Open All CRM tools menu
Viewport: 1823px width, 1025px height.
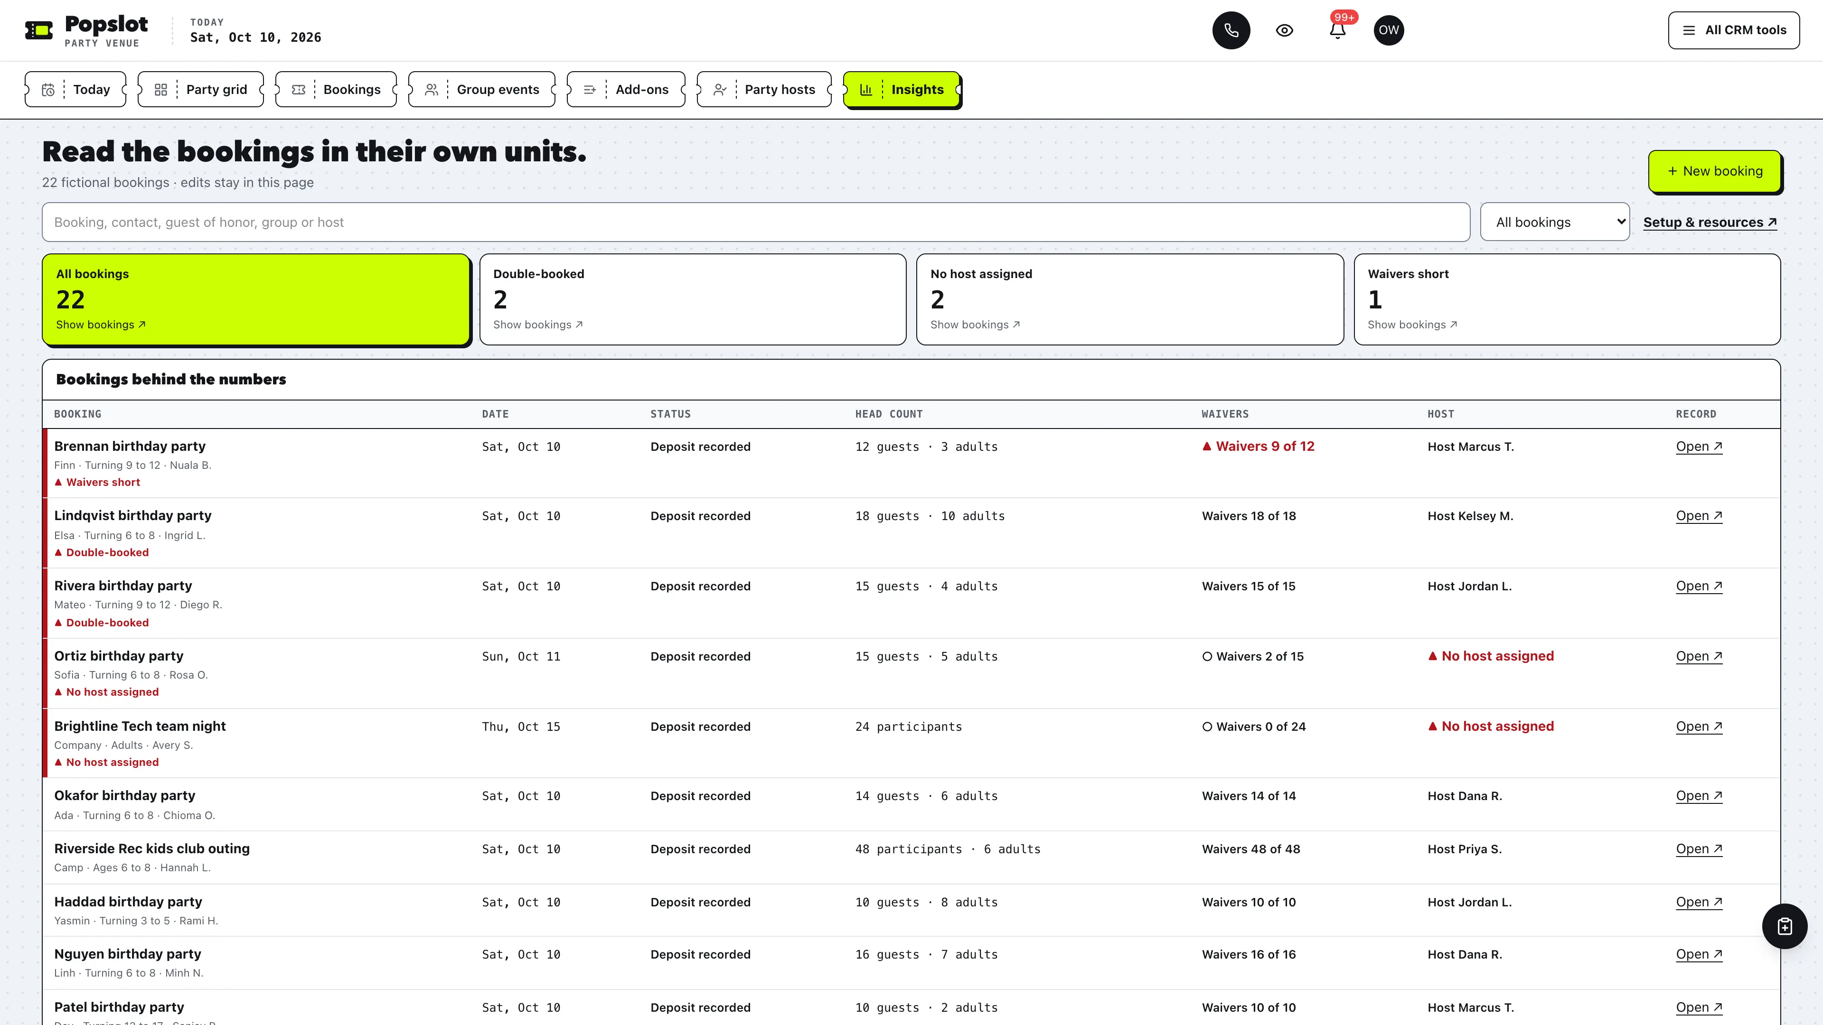tap(1733, 30)
